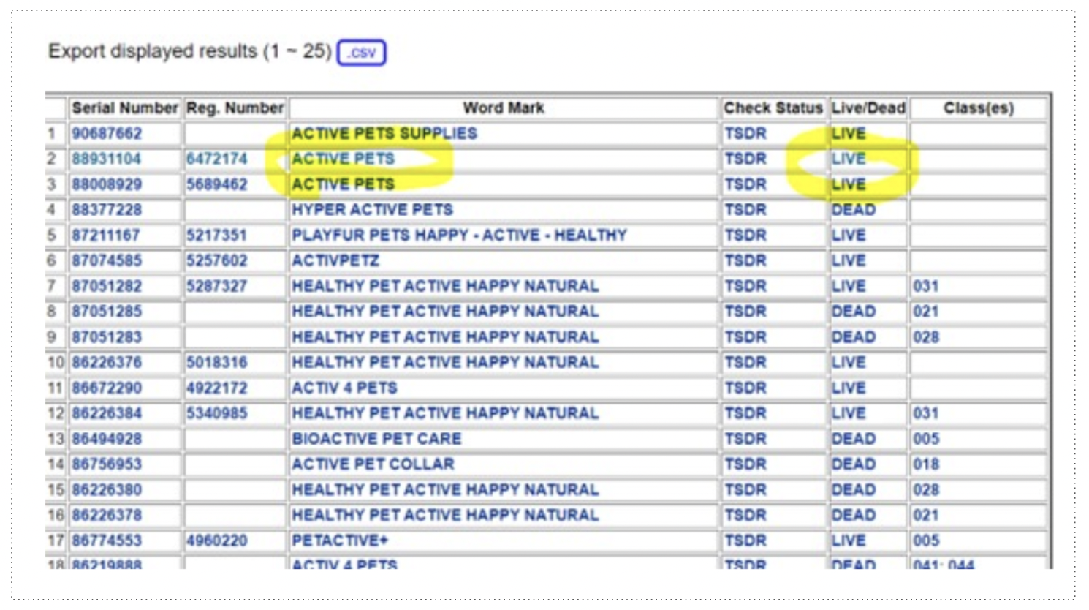Open serial number 87051282 link
1089x610 pixels.
(107, 286)
